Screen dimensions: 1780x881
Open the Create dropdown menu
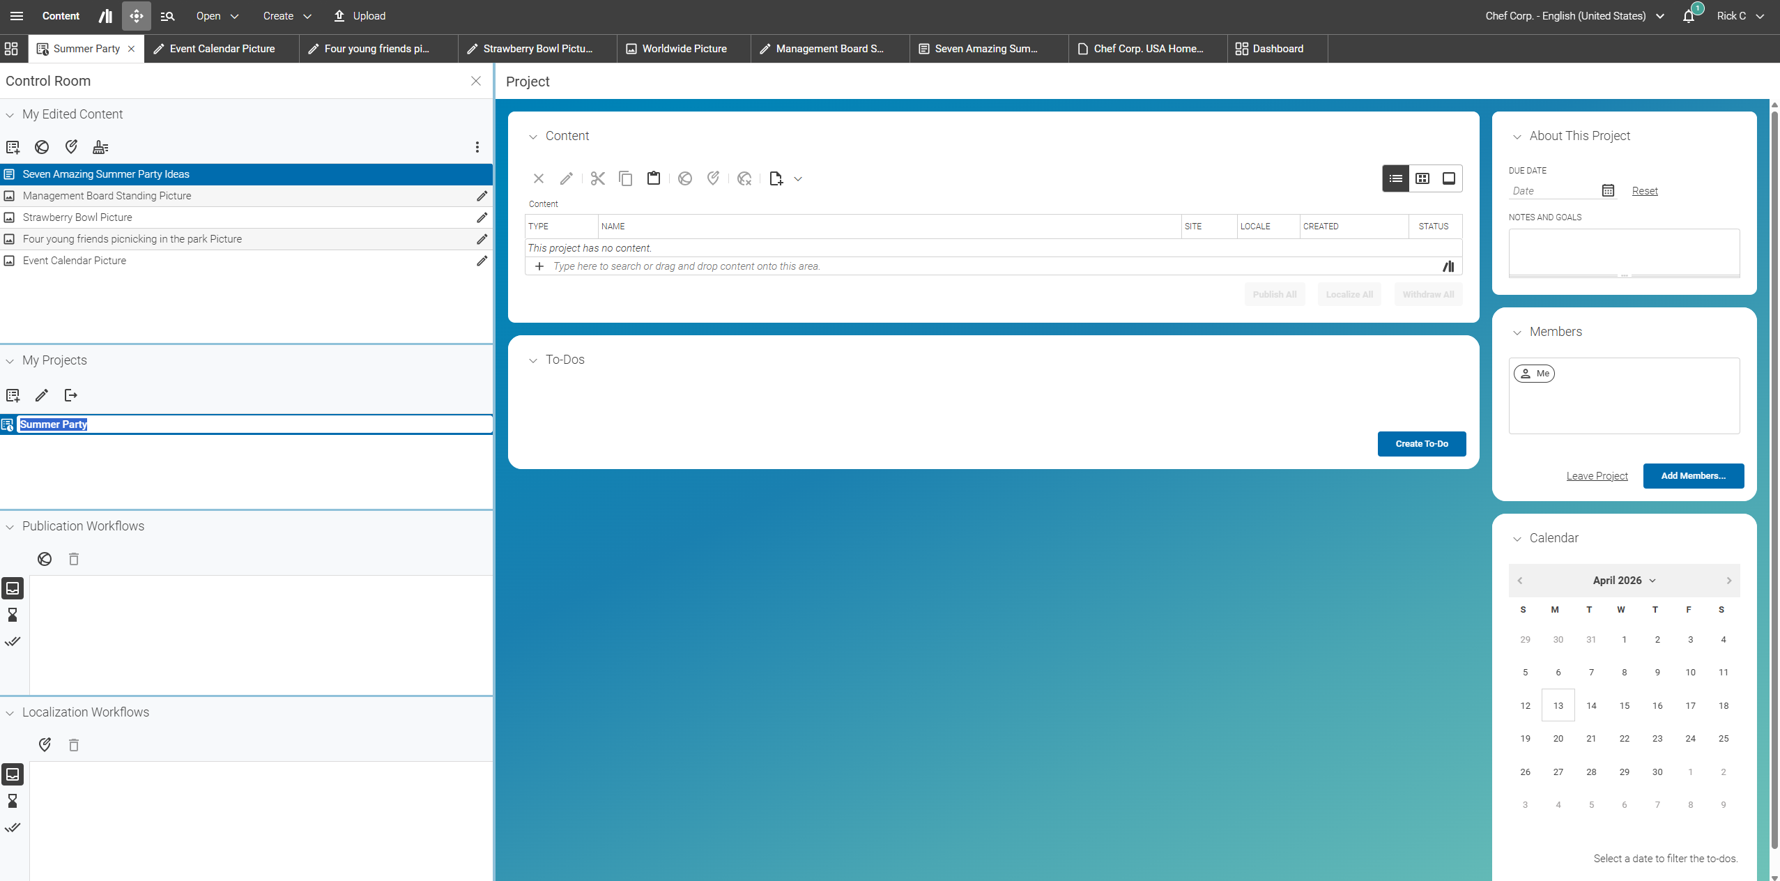click(x=287, y=16)
